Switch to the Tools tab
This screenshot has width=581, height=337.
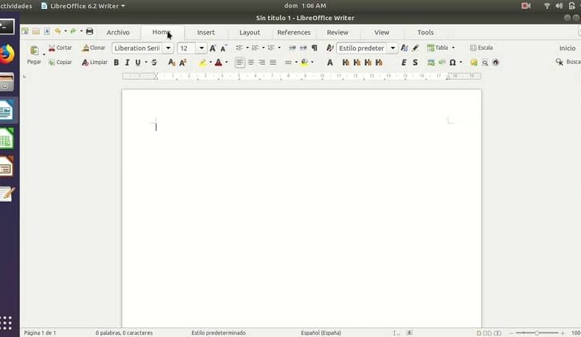coord(425,33)
